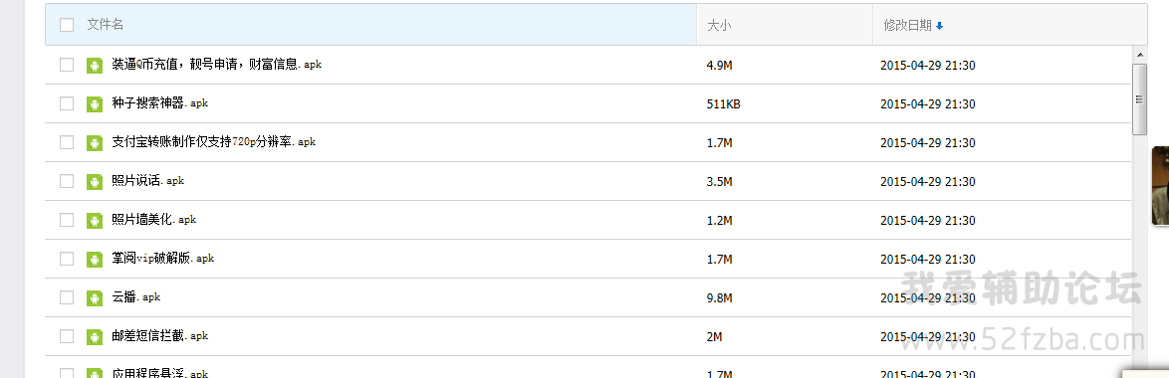Open the file 邮差短信拦截.apk

(x=159, y=336)
